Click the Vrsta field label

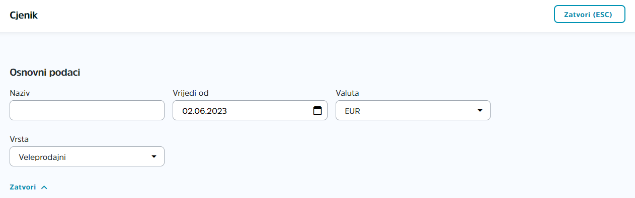19,139
